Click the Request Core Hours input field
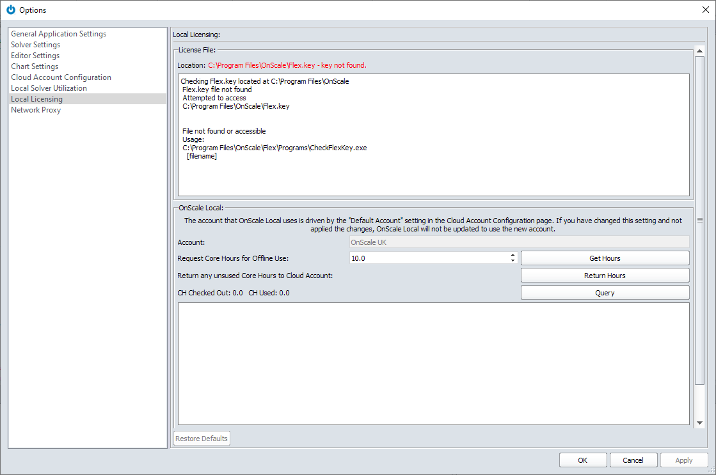Screen dimensions: 716x475 point(430,258)
